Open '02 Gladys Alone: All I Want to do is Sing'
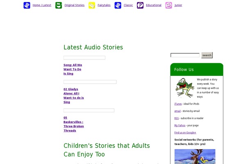 73,96
